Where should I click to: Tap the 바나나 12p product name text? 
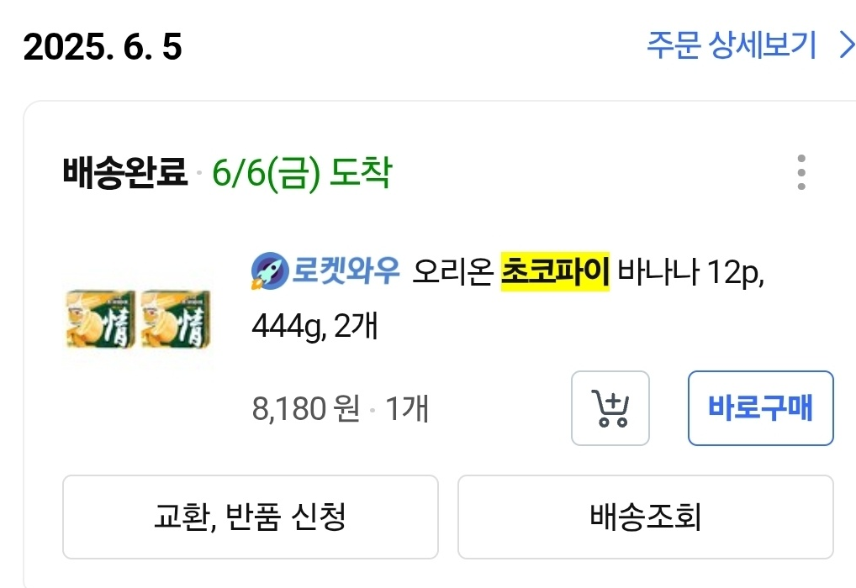tap(690, 271)
